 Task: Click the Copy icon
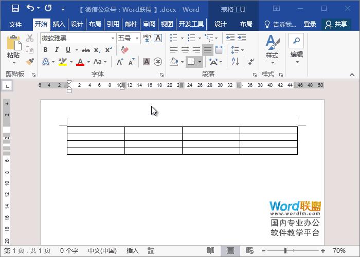tap(30, 49)
